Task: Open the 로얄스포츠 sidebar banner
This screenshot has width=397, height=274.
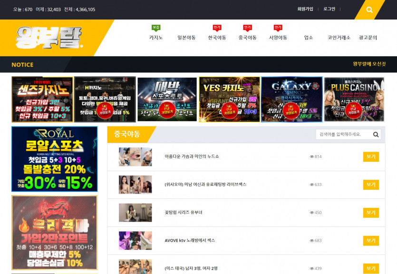Action: 54,159
